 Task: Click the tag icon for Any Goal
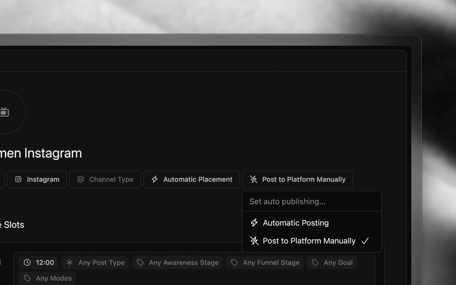point(315,263)
